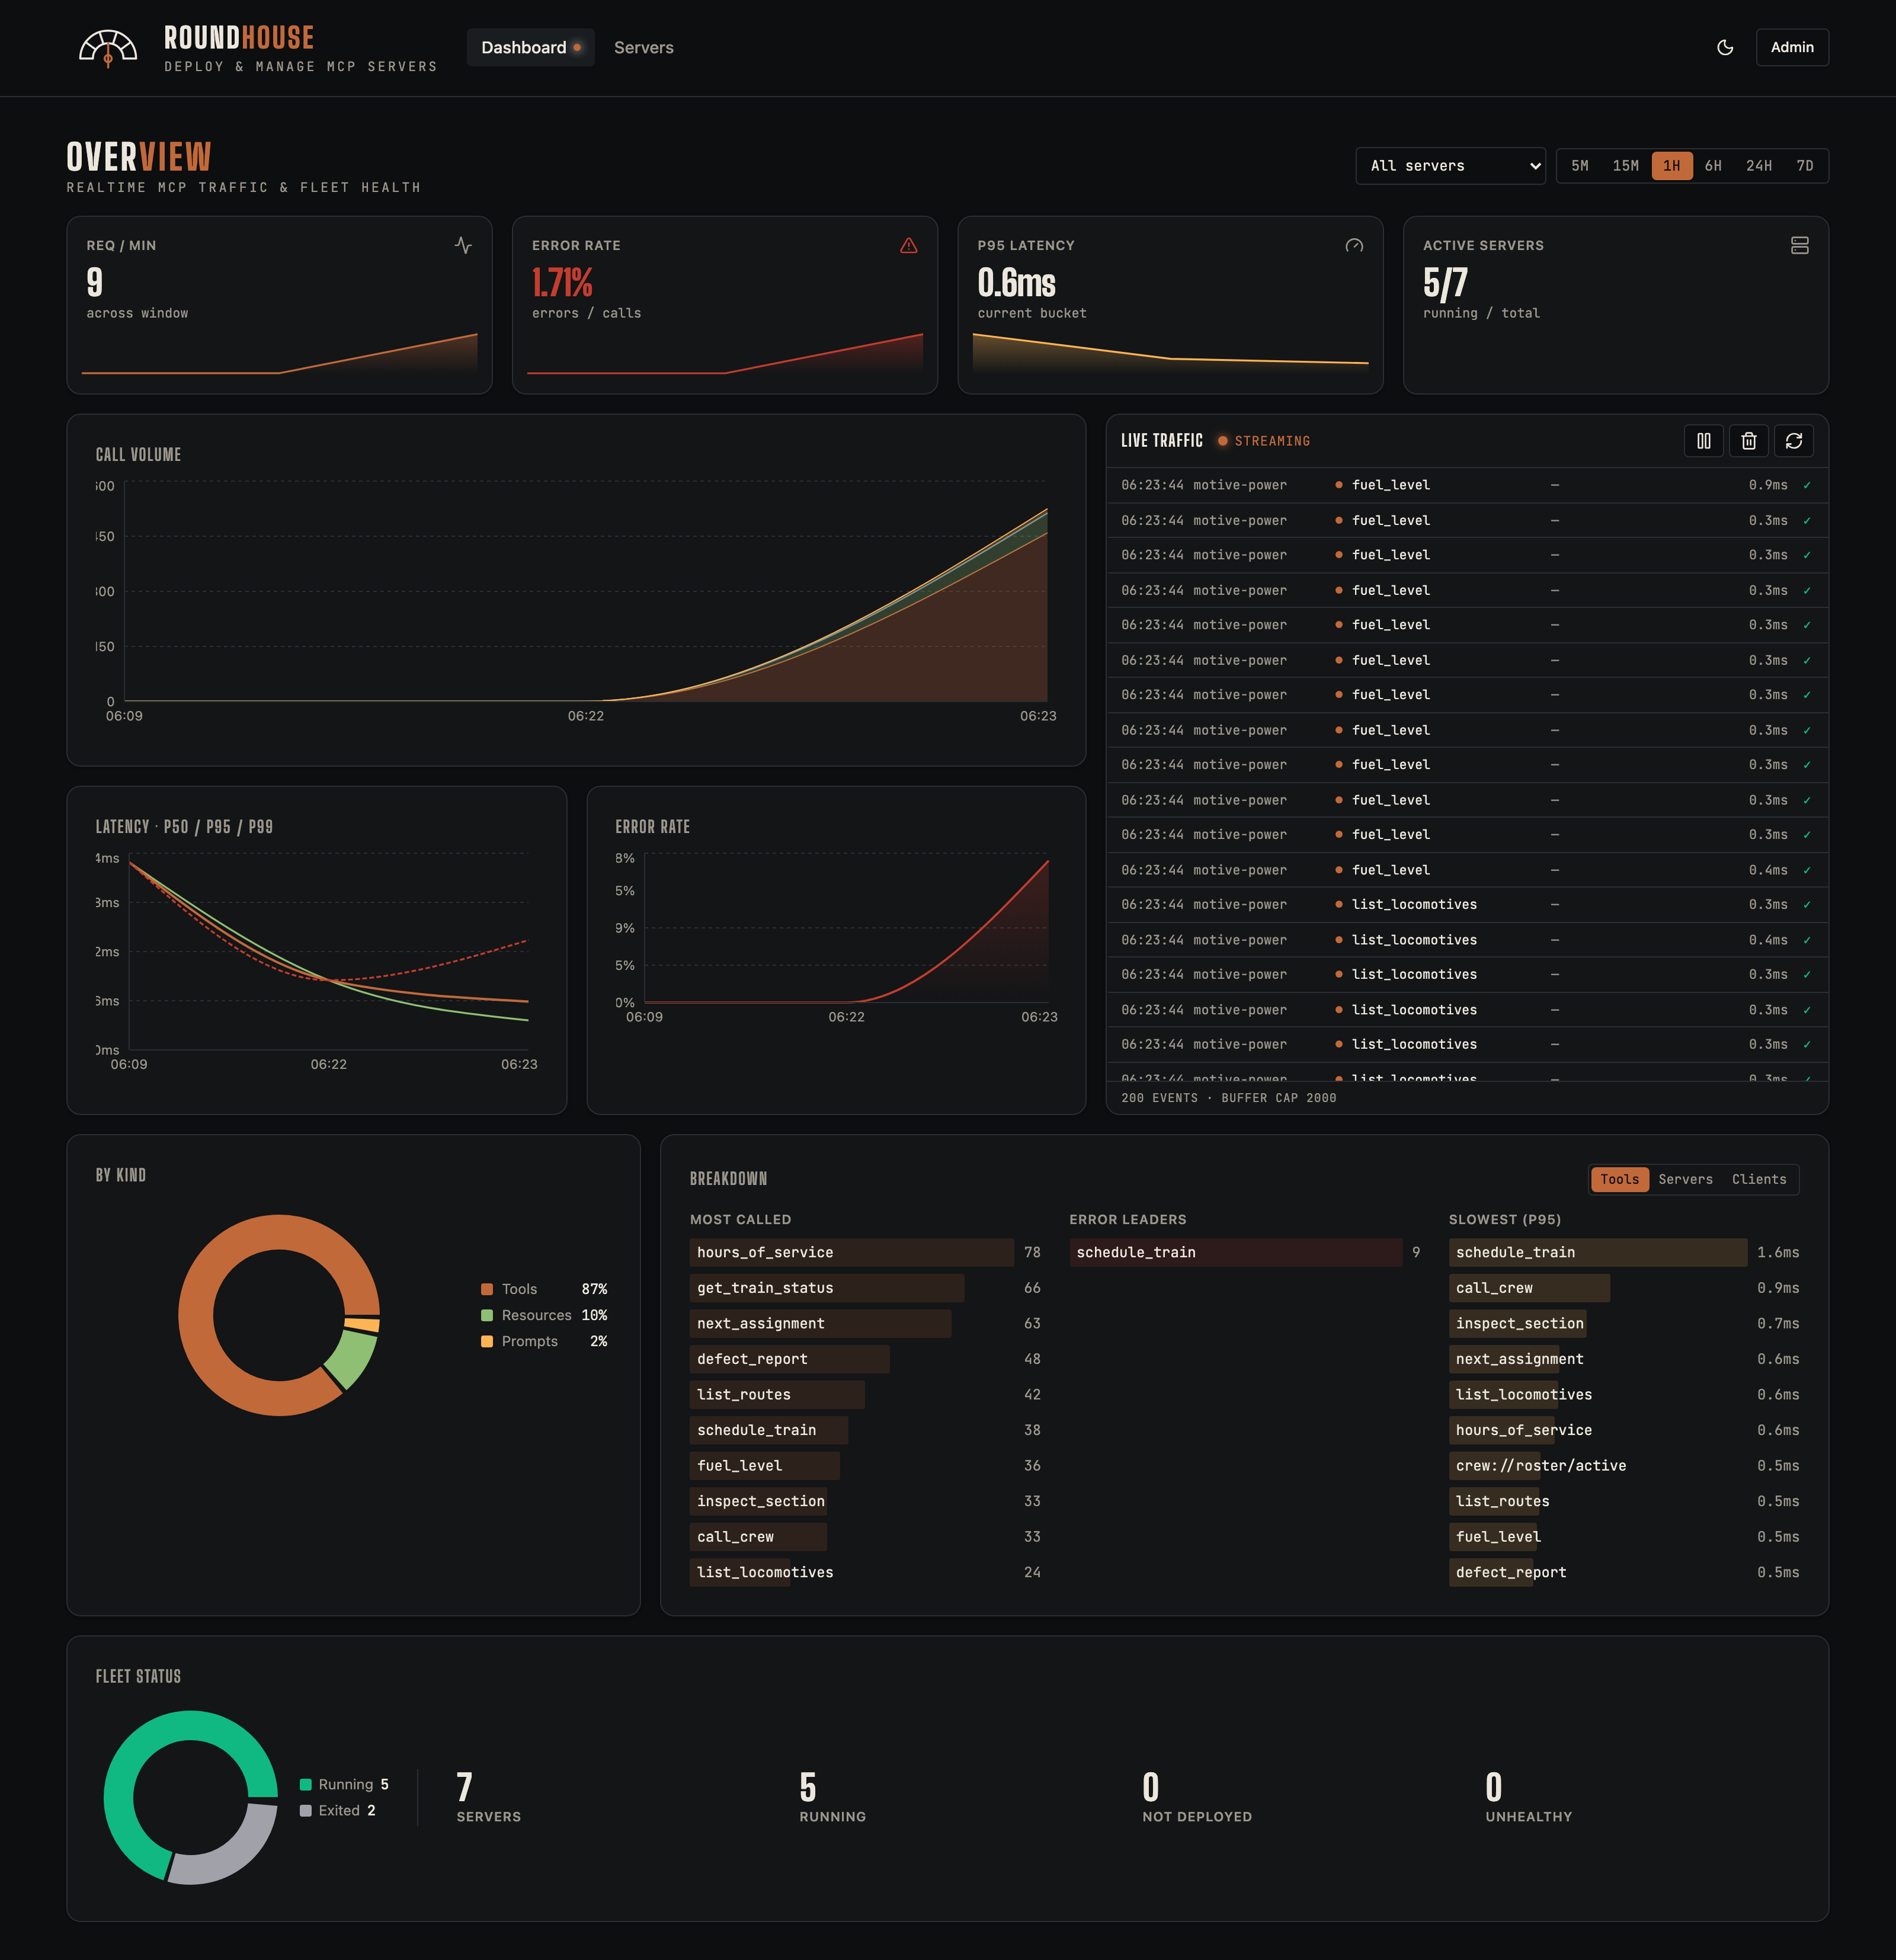Click the first fuel_level live traffic row
The width and height of the screenshot is (1896, 1960).
(x=1467, y=485)
